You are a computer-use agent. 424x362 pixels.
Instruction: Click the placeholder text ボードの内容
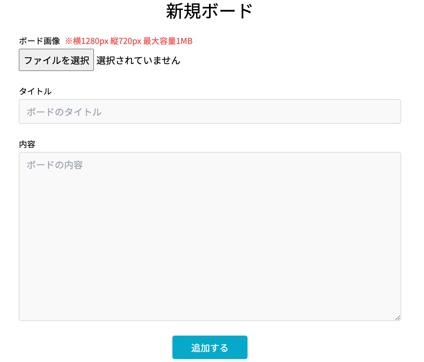point(54,165)
